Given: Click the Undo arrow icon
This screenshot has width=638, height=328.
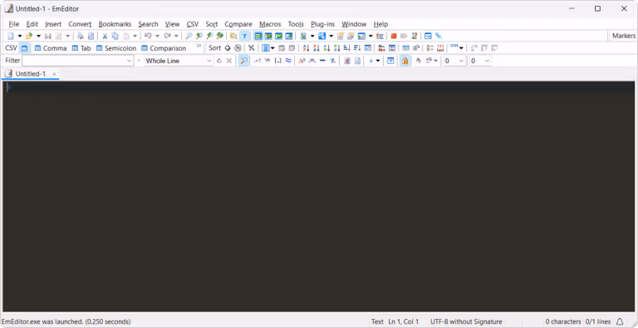Looking at the screenshot, I should [148, 36].
